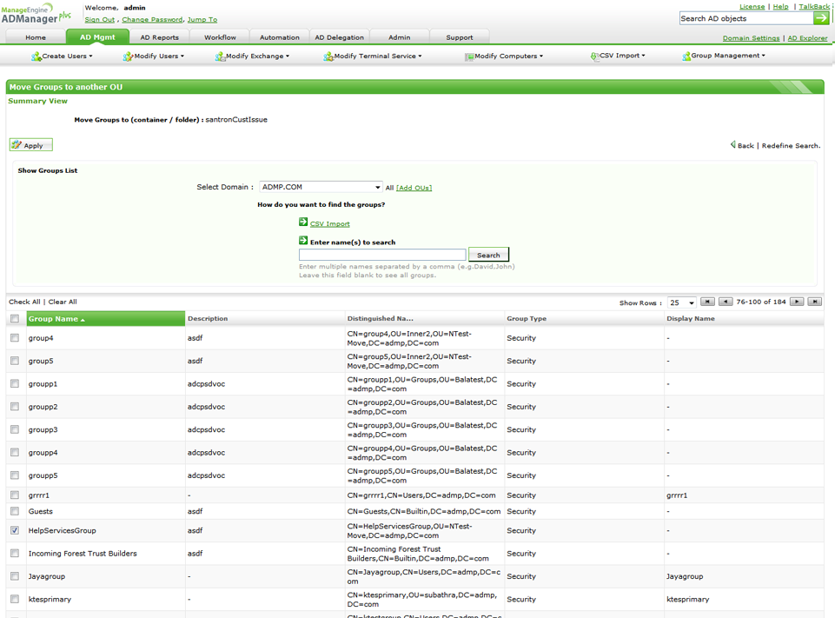Image resolution: width=835 pixels, height=618 pixels.
Task: Click the Back arrow icon
Action: pyautogui.click(x=733, y=144)
